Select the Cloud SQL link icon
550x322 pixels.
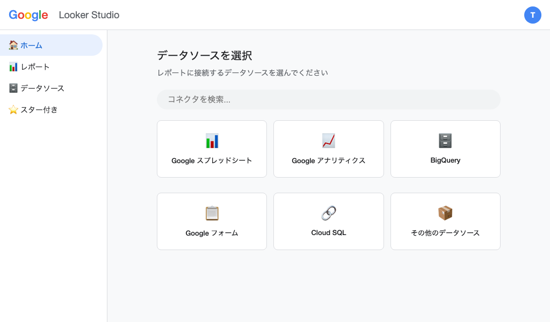tap(328, 213)
